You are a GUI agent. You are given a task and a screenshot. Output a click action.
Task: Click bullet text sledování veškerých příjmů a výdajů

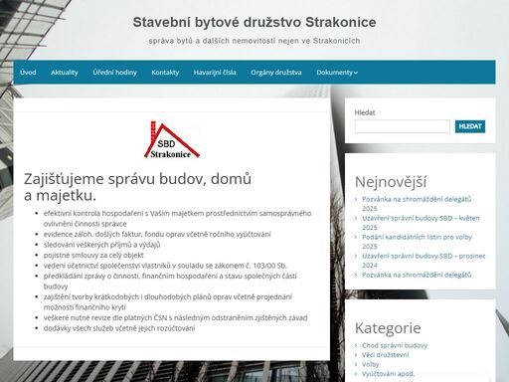(102, 245)
